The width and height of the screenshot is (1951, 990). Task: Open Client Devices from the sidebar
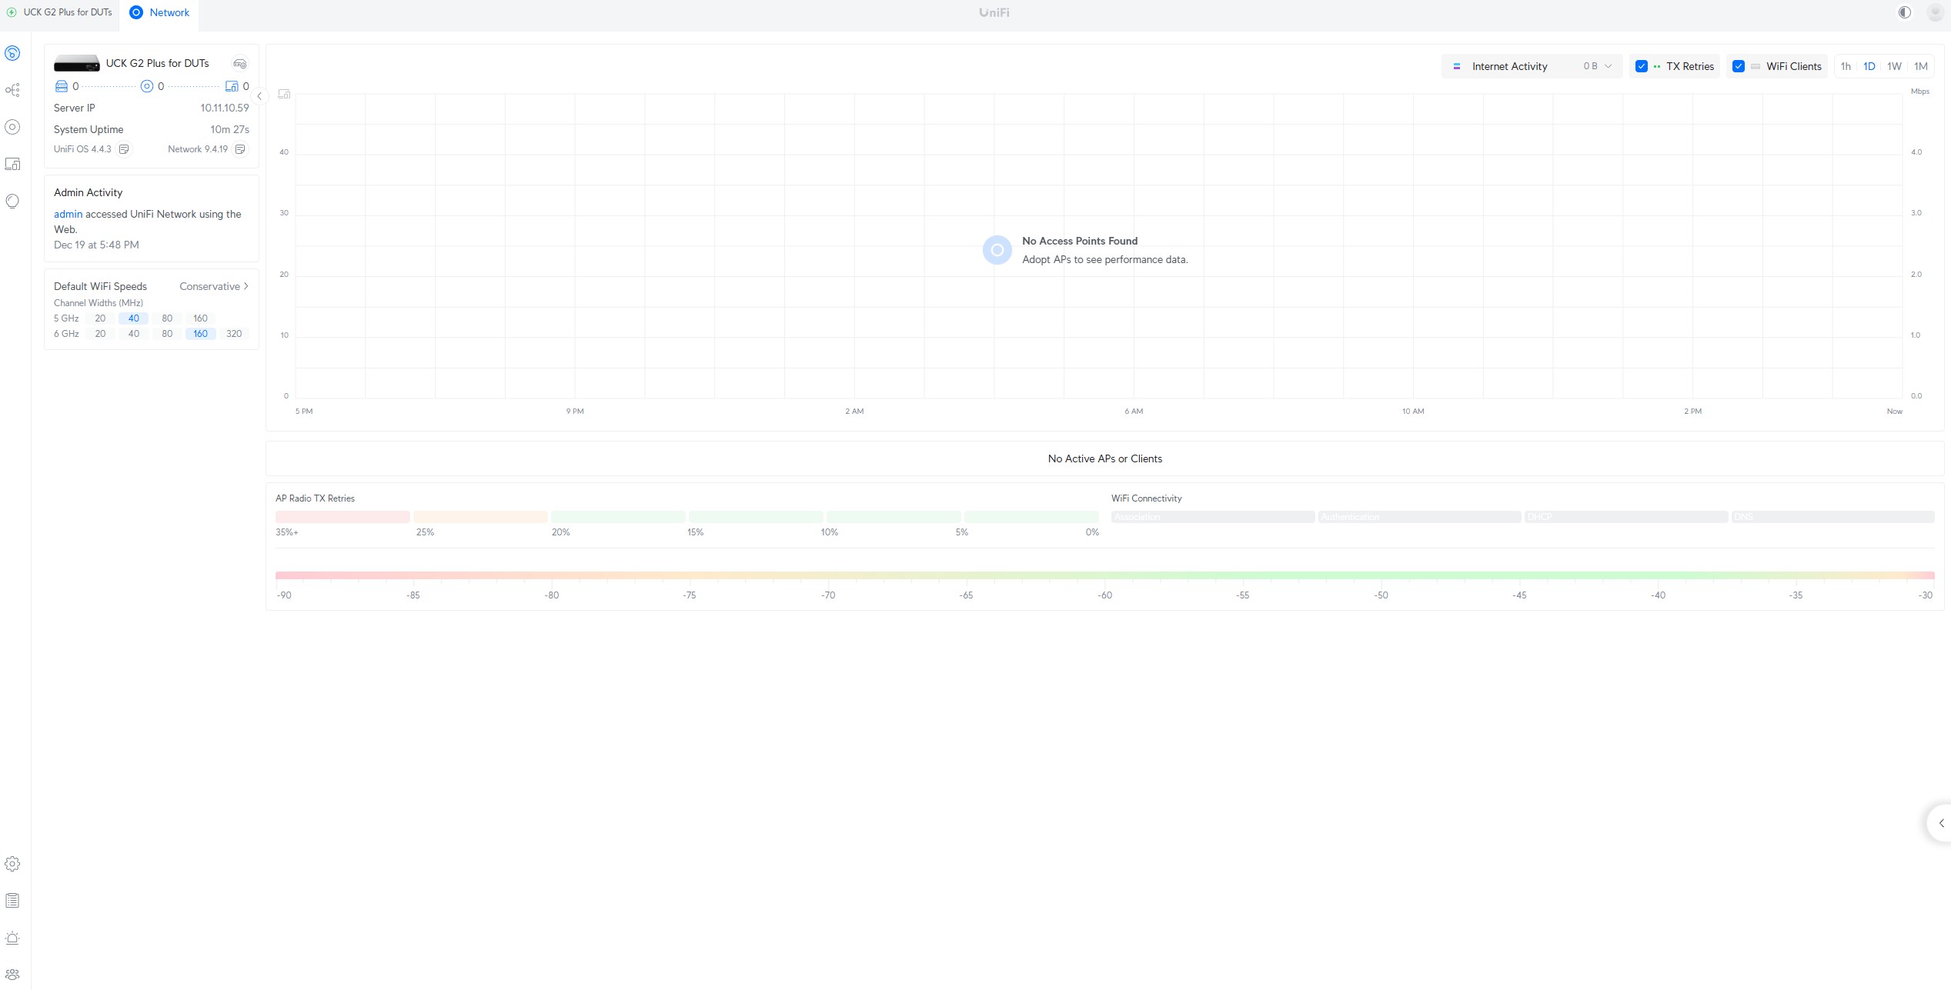click(12, 164)
